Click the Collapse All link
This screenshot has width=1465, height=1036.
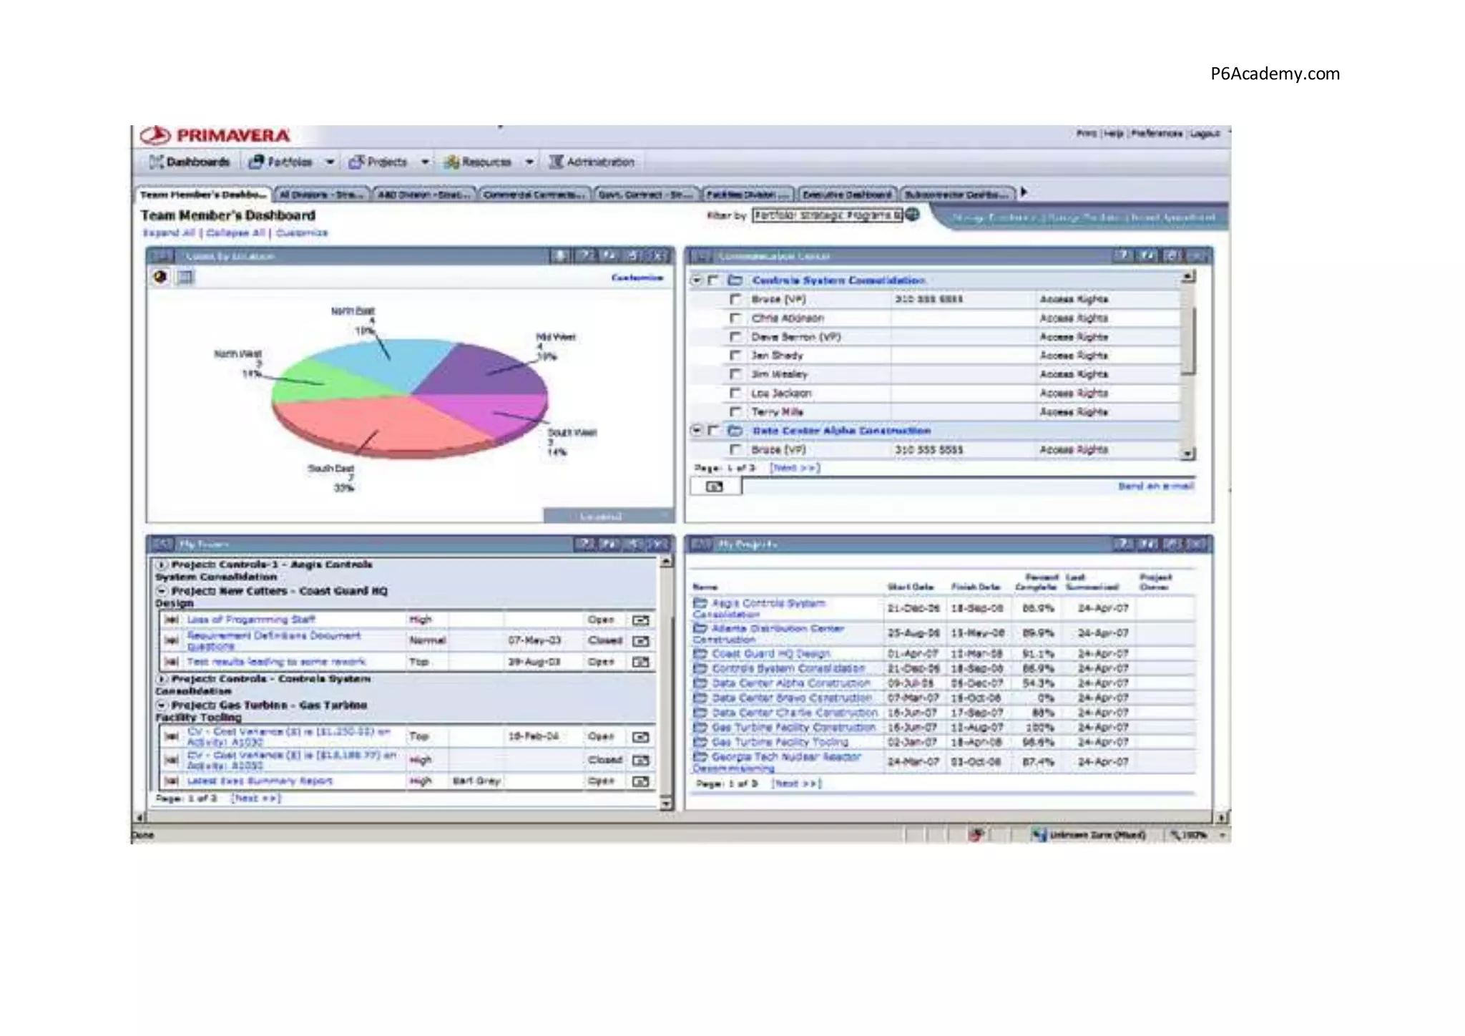pyautogui.click(x=235, y=233)
